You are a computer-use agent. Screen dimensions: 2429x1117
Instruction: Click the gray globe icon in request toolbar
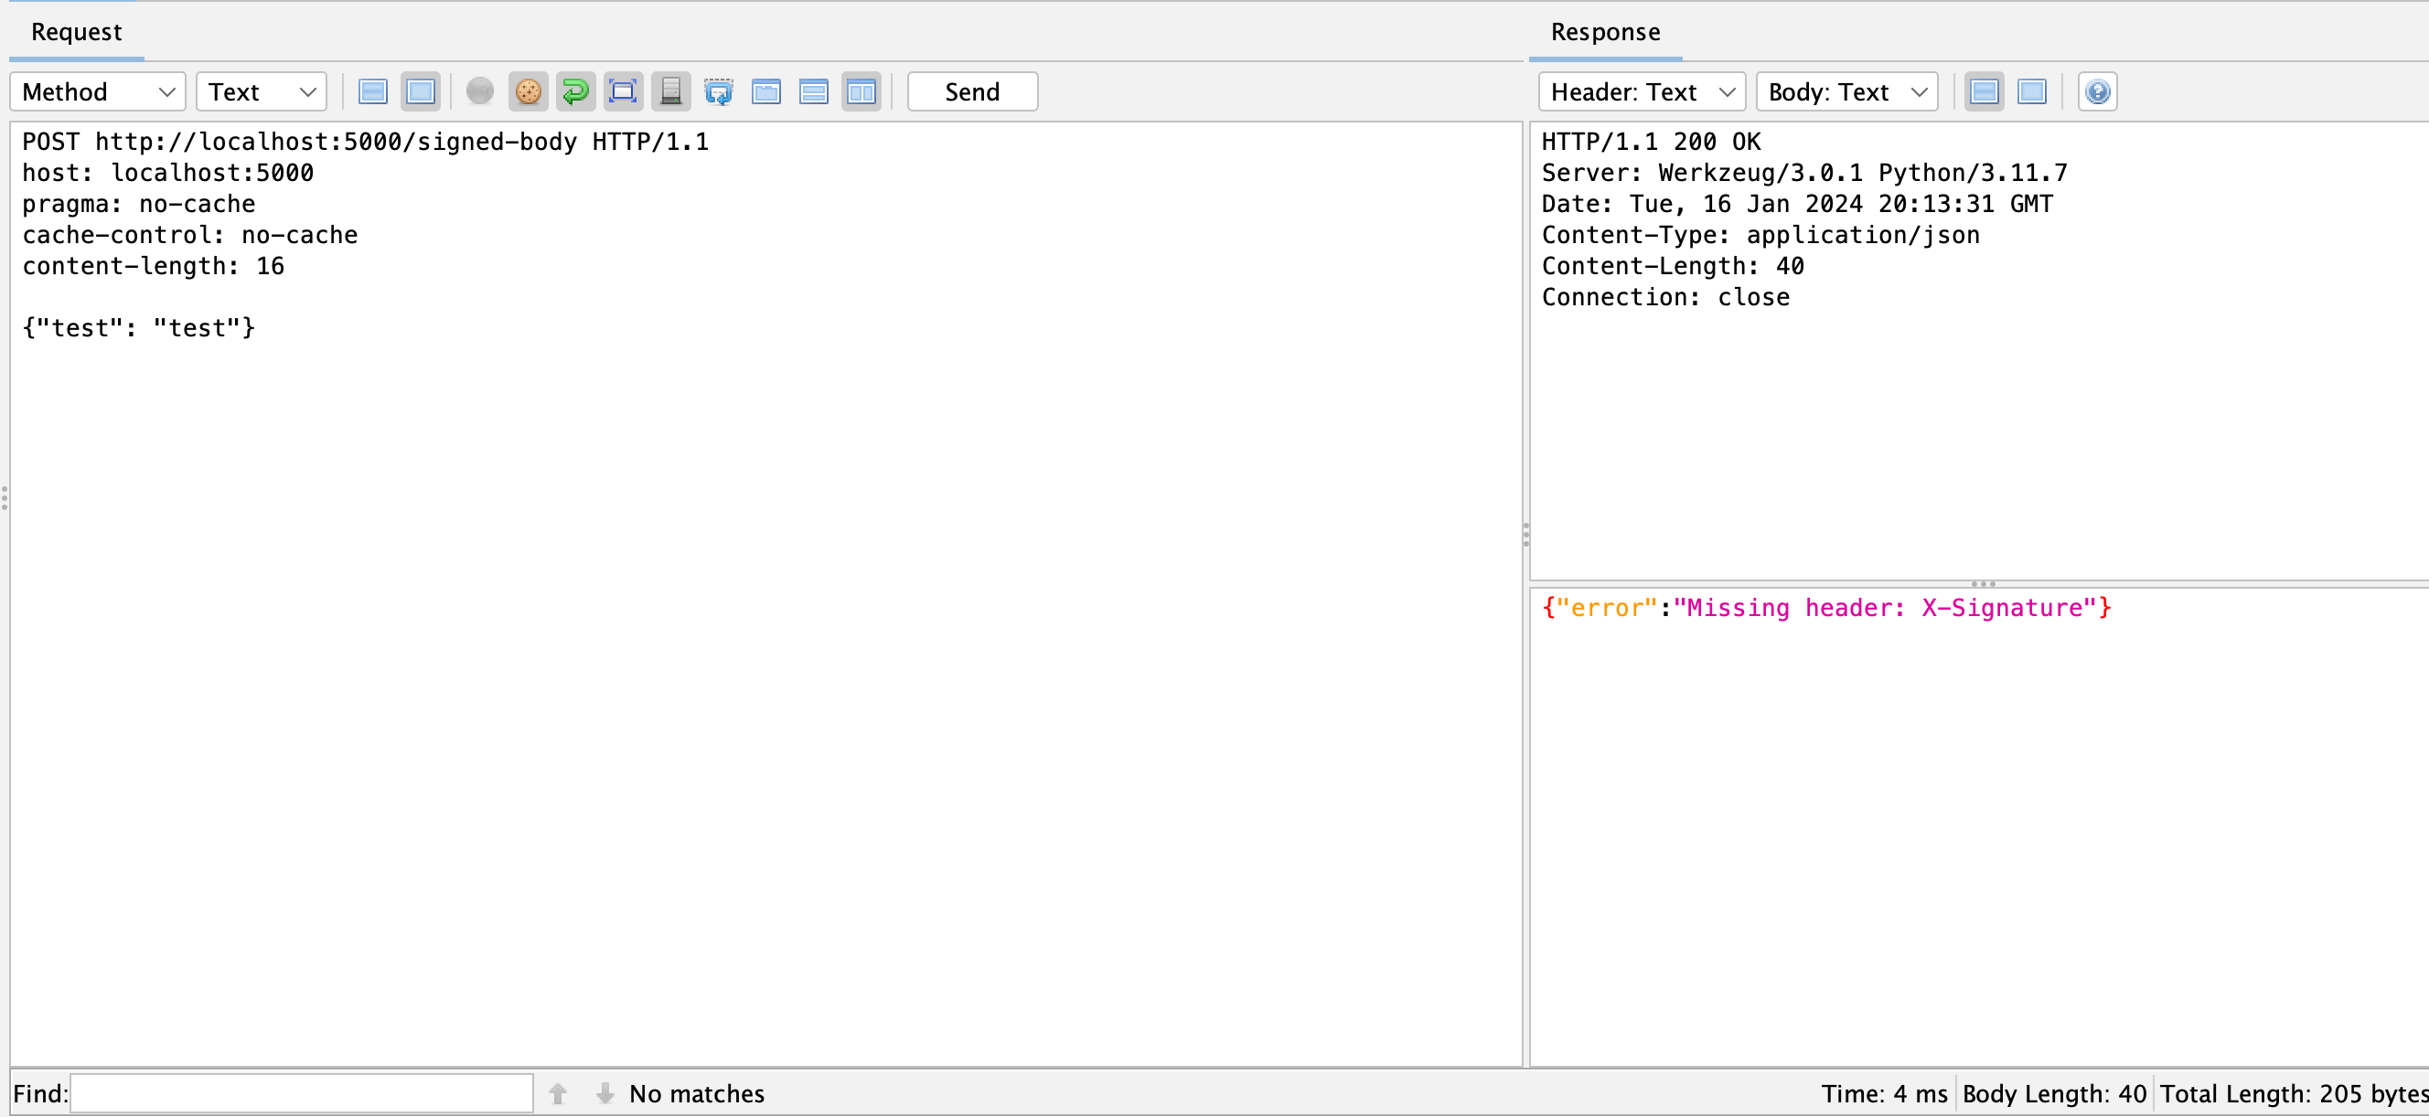click(x=480, y=91)
